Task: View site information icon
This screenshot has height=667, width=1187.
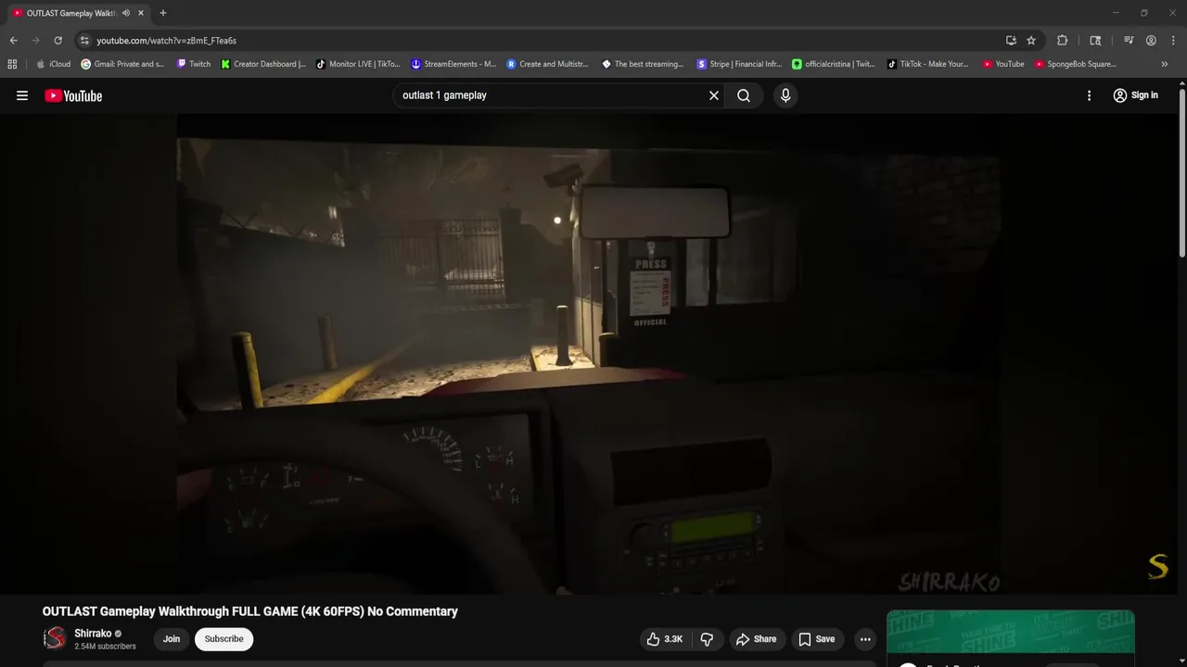Action: pyautogui.click(x=84, y=41)
